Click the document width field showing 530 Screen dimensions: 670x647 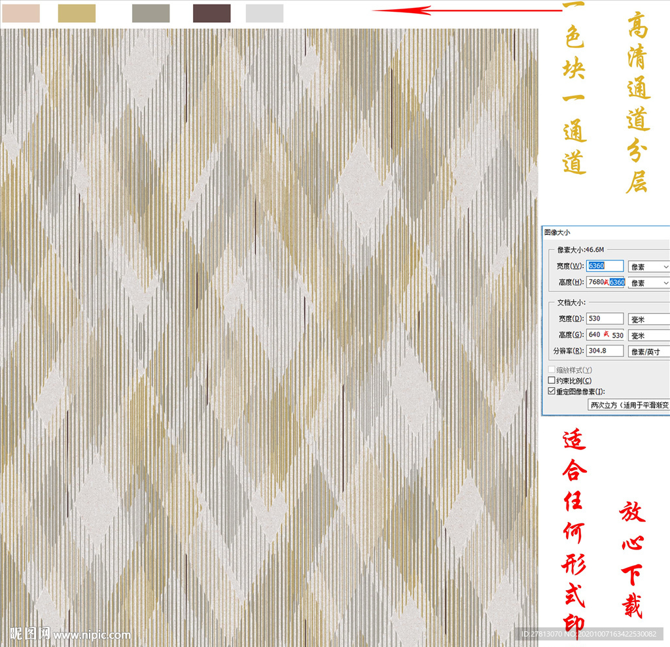tap(605, 319)
